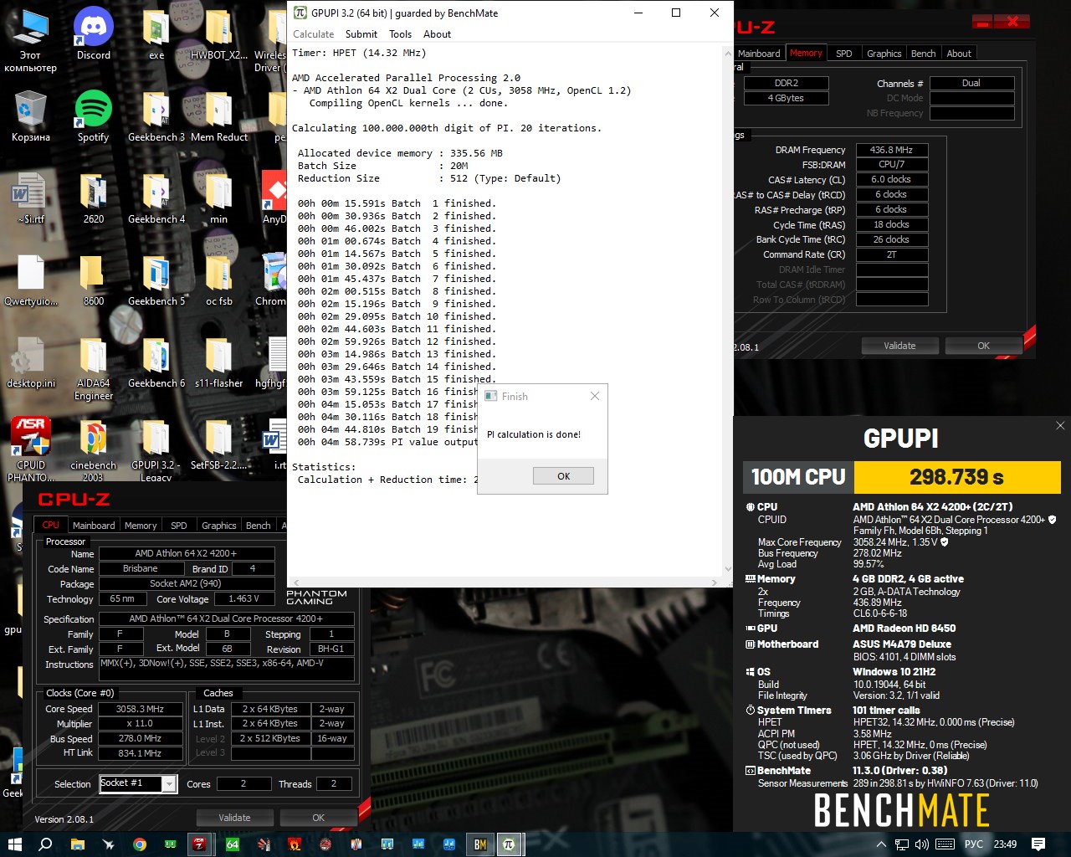Select the Корзина recycle bin icon
The width and height of the screenshot is (1071, 857).
pyautogui.click(x=31, y=116)
